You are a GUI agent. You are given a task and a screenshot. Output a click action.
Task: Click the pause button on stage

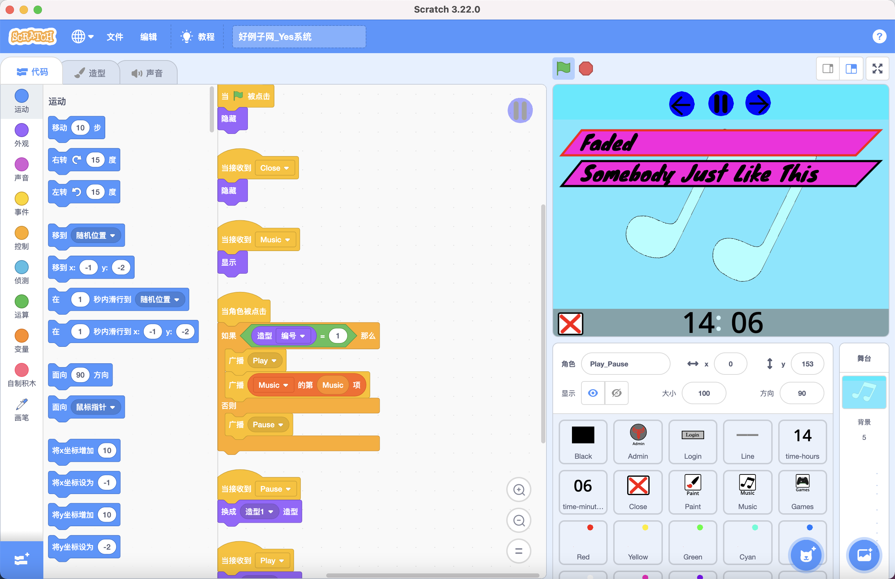(720, 103)
